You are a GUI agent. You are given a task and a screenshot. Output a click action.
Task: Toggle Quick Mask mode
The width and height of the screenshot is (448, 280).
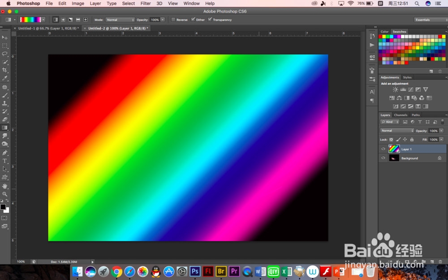coord(4,218)
